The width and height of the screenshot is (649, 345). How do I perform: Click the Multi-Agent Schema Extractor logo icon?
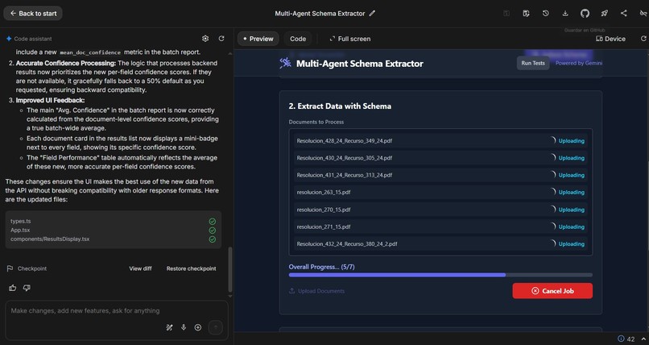(285, 63)
